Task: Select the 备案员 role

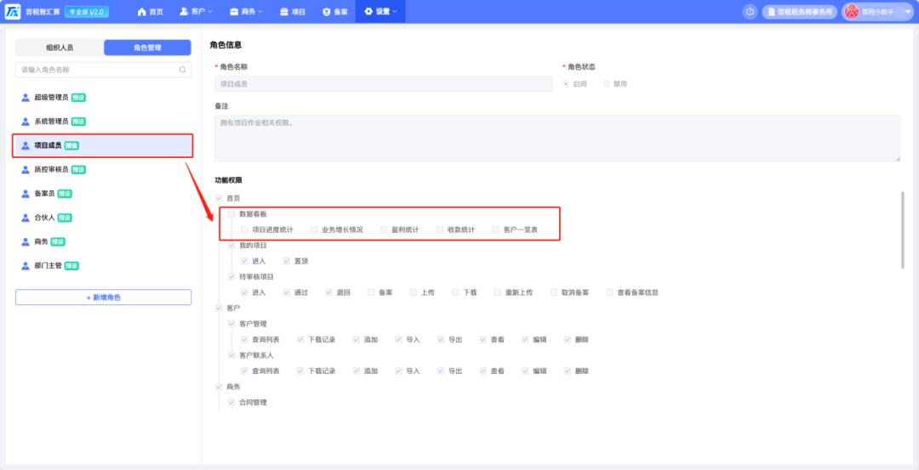Action: coord(103,194)
